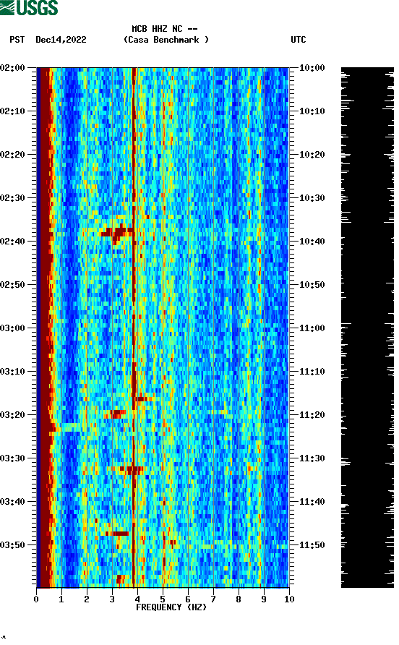Click the 6 Hz frequency tick label
The image size is (399, 645).
tap(188, 599)
